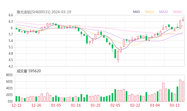Click the final volume bar at 03-19
187x111 pixels.
coord(183,92)
